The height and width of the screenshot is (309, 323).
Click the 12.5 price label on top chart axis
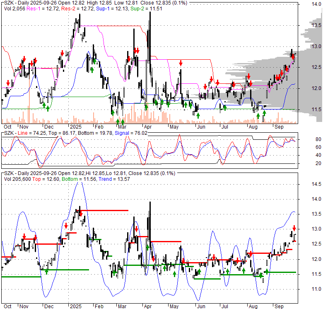[x=316, y=67]
